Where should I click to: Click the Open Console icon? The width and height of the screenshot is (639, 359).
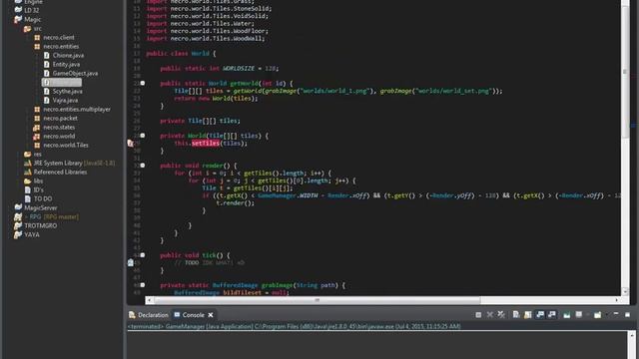click(597, 315)
